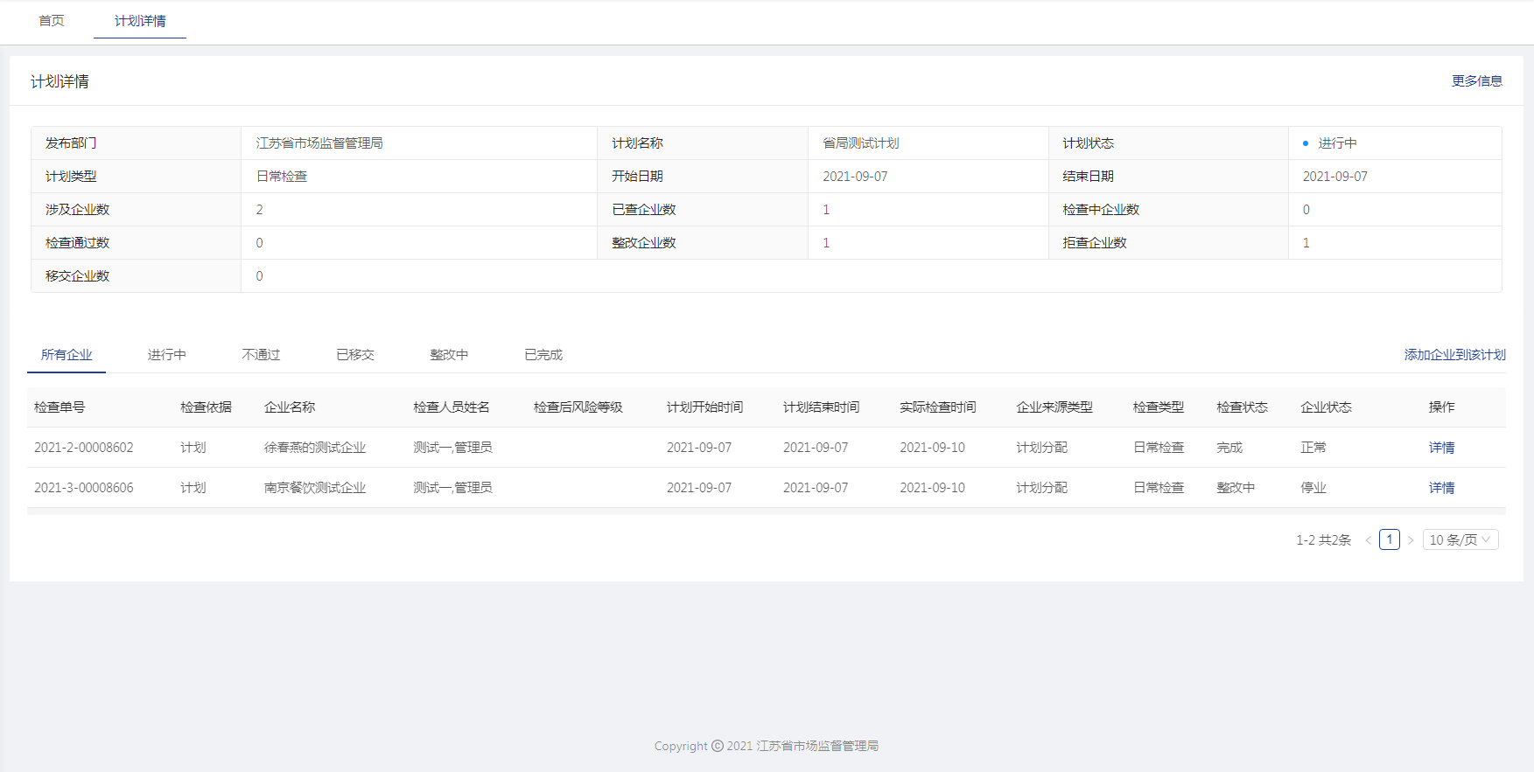Image resolution: width=1534 pixels, height=772 pixels.
Task: Click the 检查状态 column header
Action: 1242,407
